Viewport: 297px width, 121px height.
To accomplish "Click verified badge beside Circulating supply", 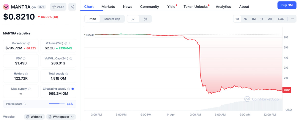I will coord(72,89).
